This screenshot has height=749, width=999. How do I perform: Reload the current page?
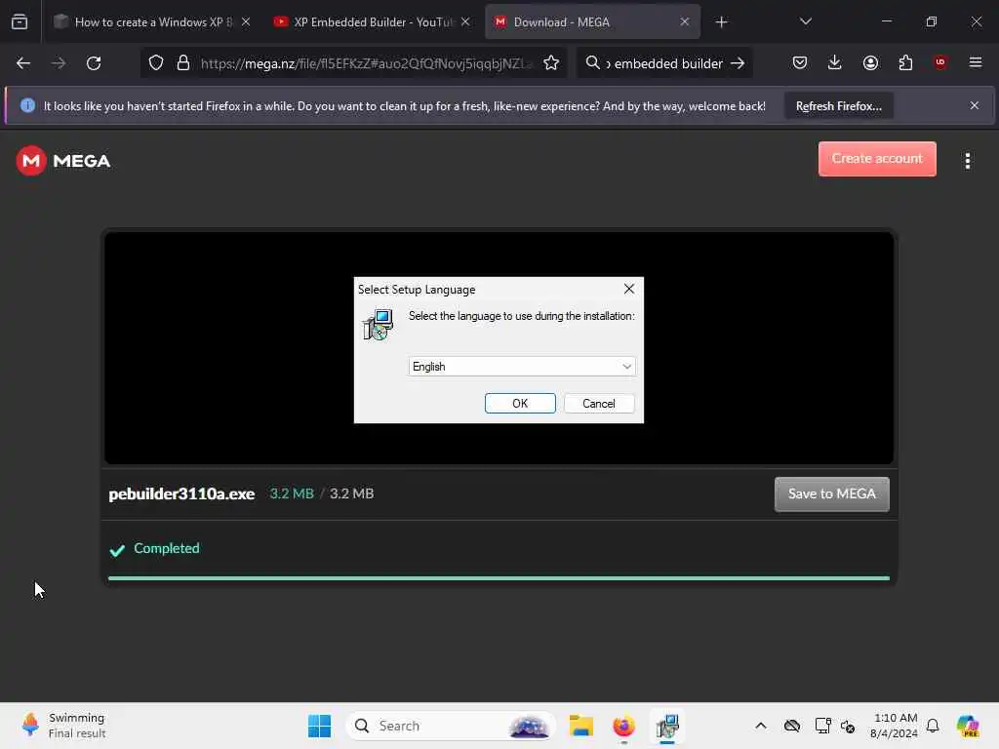coord(94,63)
